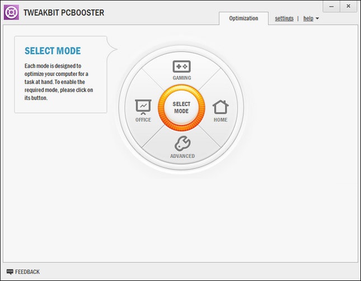
Task: Click the TWEAKBIT PCBOOSTER title text
Action: [64, 13]
